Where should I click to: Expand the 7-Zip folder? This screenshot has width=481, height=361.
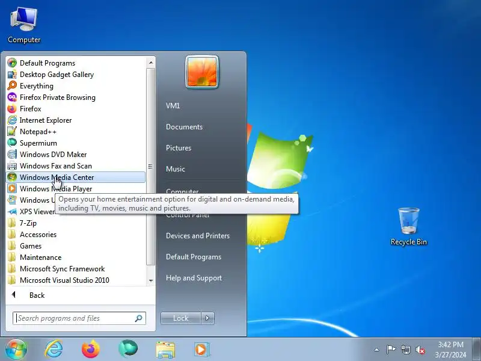pos(76,223)
